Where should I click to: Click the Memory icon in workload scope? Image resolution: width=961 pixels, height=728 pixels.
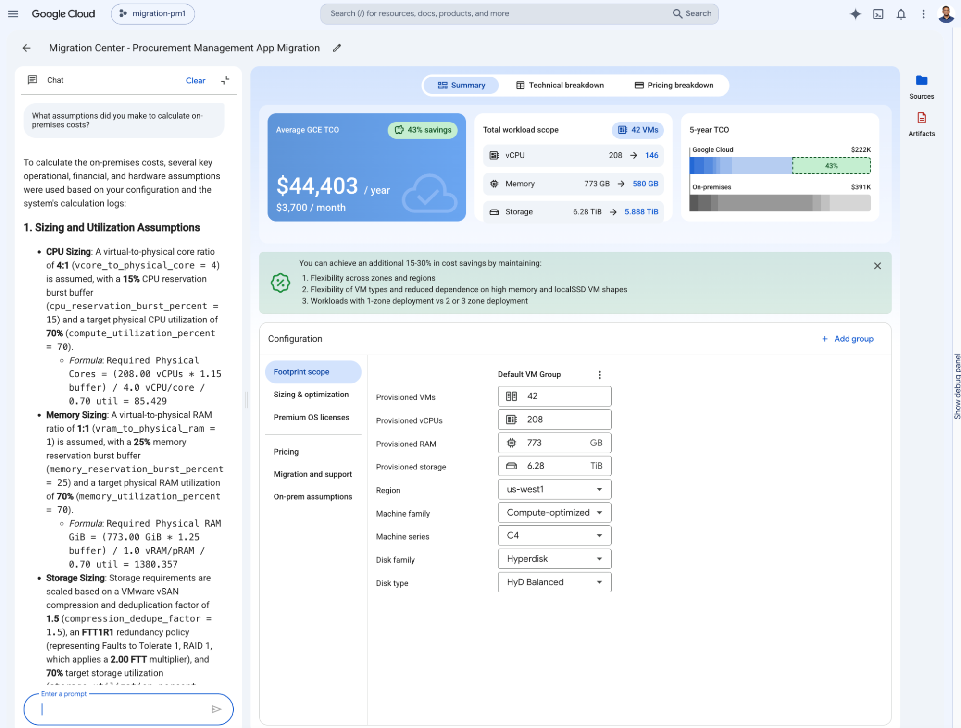[x=494, y=184]
